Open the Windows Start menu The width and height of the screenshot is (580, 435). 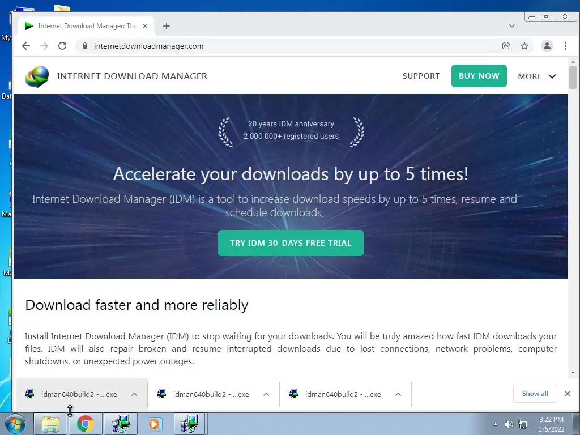tap(15, 424)
